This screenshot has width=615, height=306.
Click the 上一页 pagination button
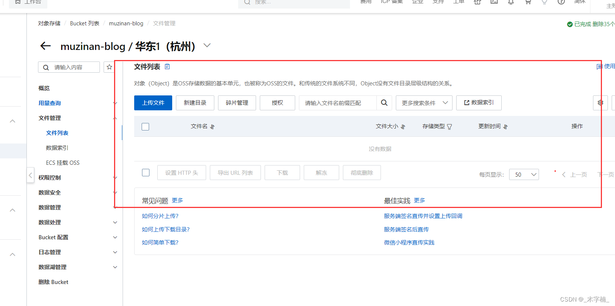point(574,174)
